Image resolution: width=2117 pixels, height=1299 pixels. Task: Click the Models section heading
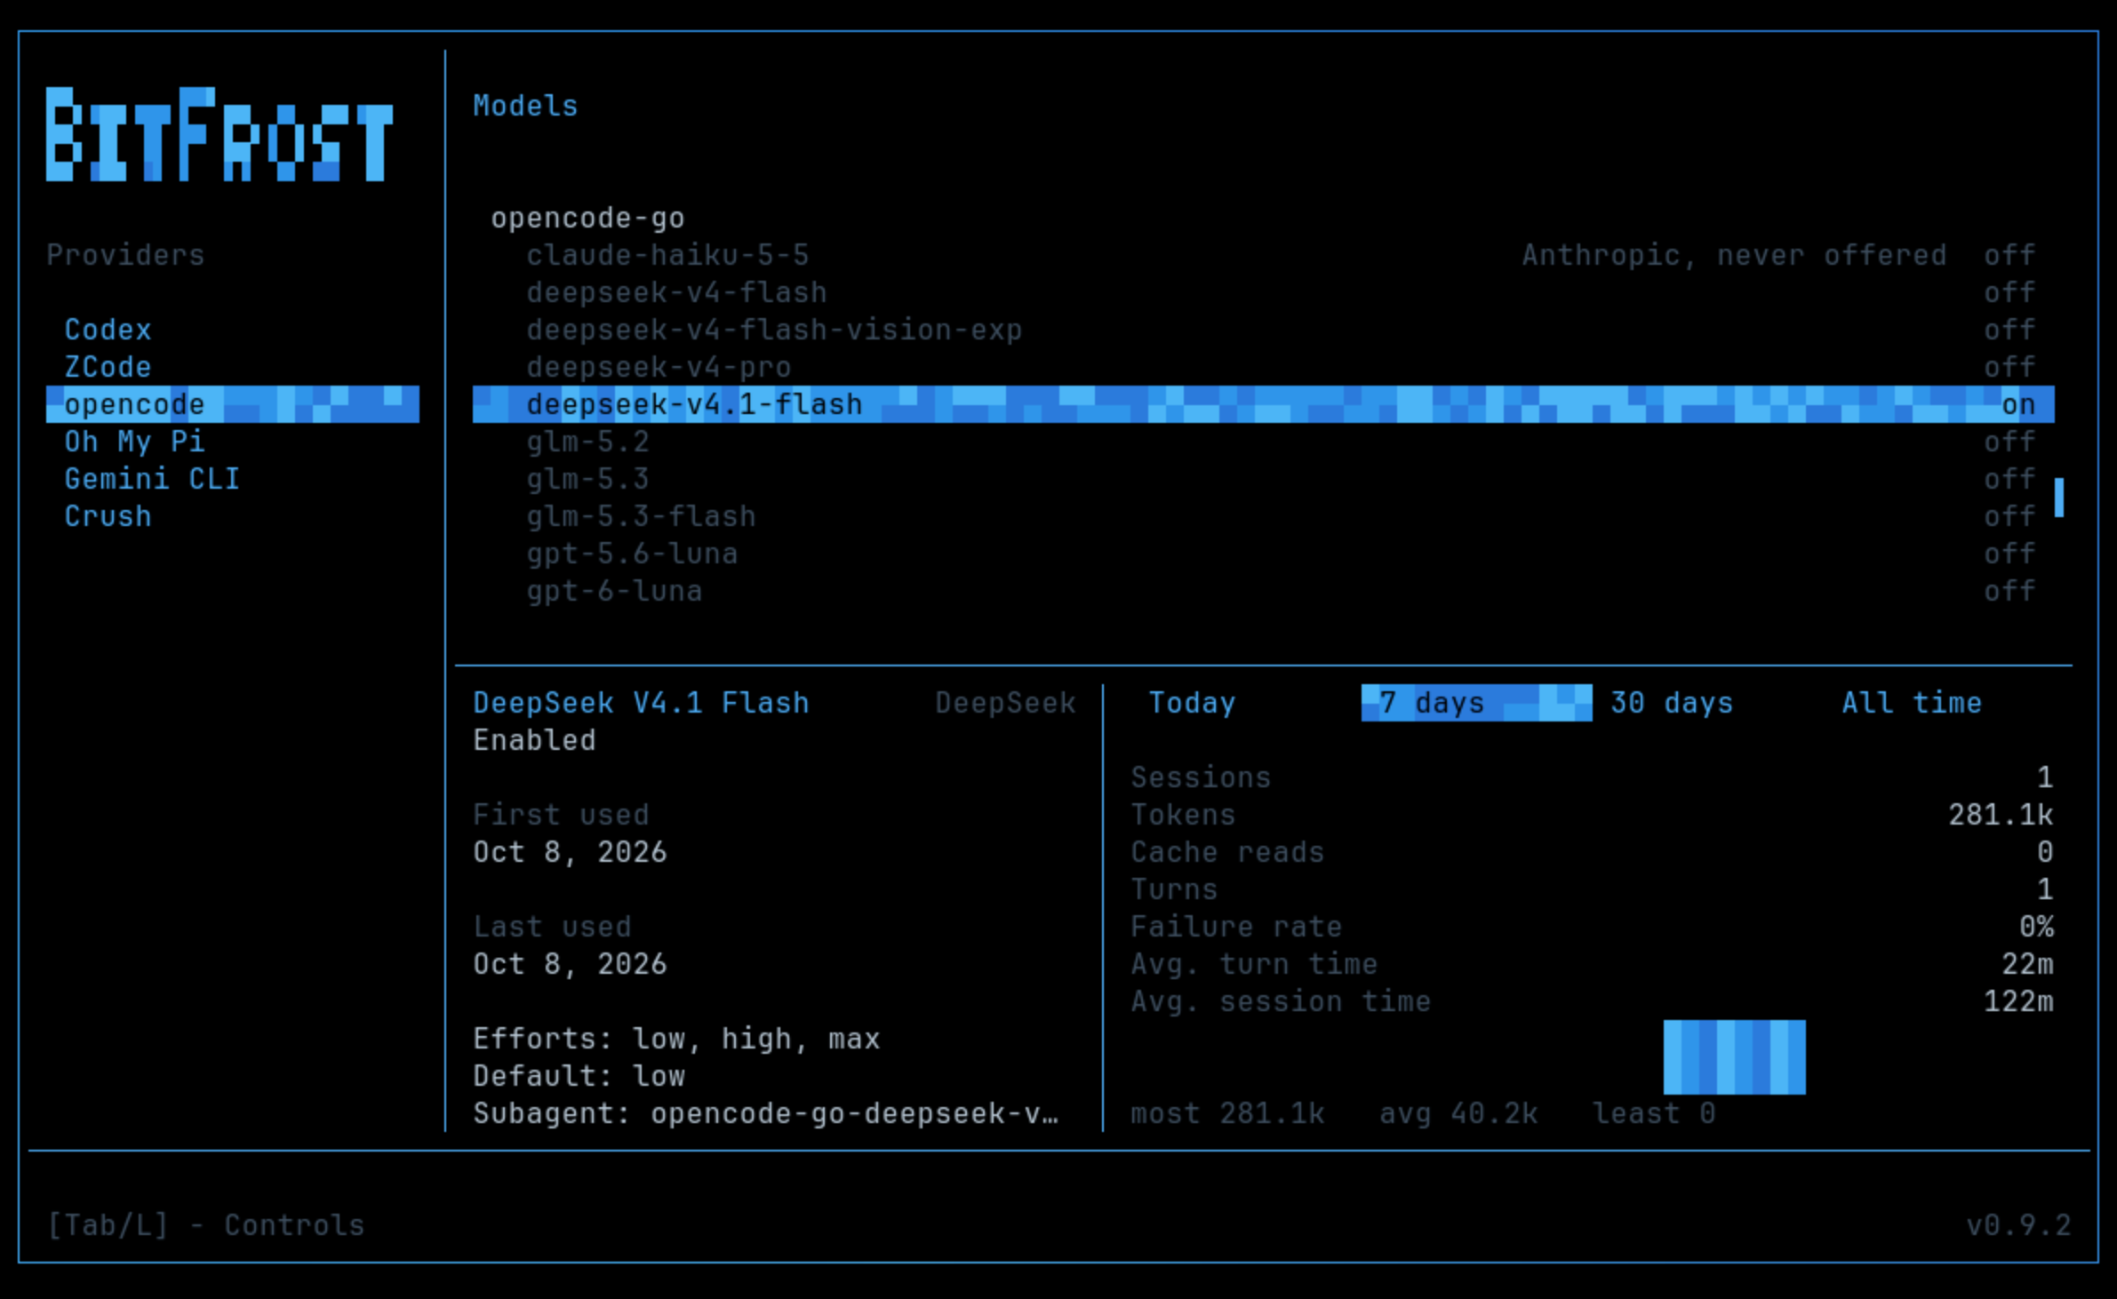coord(525,106)
